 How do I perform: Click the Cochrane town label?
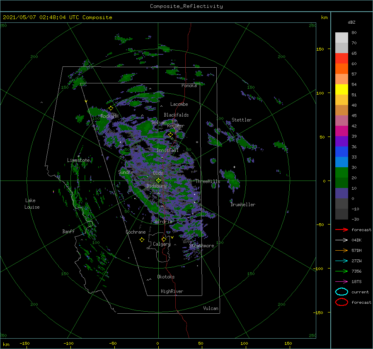point(136,232)
